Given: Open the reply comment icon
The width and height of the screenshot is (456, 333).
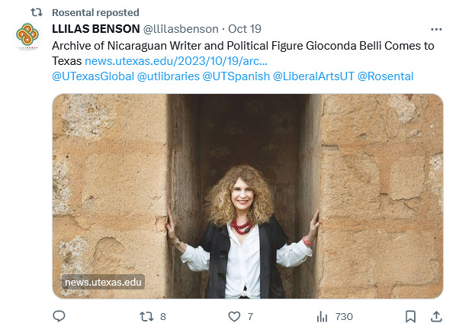Looking at the screenshot, I should 59,316.
